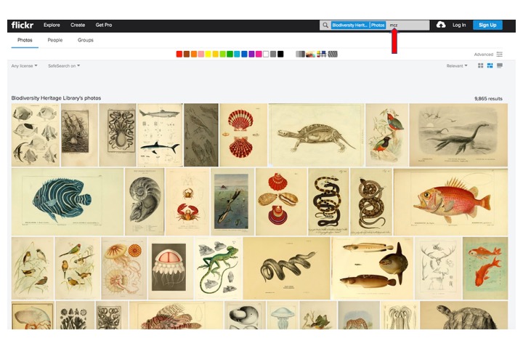Select the Photos tab
This screenshot has width=523, height=349.
pos(25,40)
